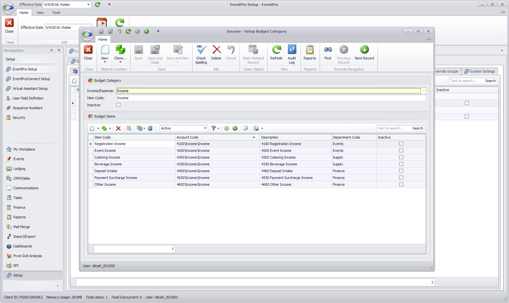This screenshot has width=509, height=303.
Task: Switch to Override Groups tab
Action: (x=447, y=71)
